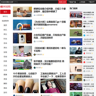This screenshot has width=96, height=96.
Task: Click the 谷哥喜剧 channel avatar icon
Action: point(35,15)
